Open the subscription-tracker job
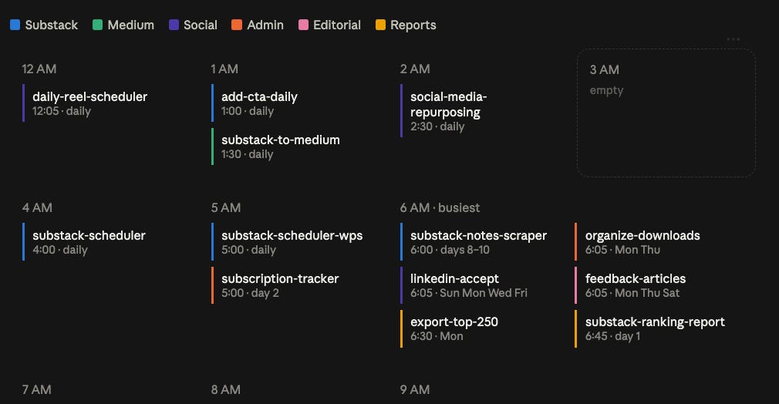 275,285
